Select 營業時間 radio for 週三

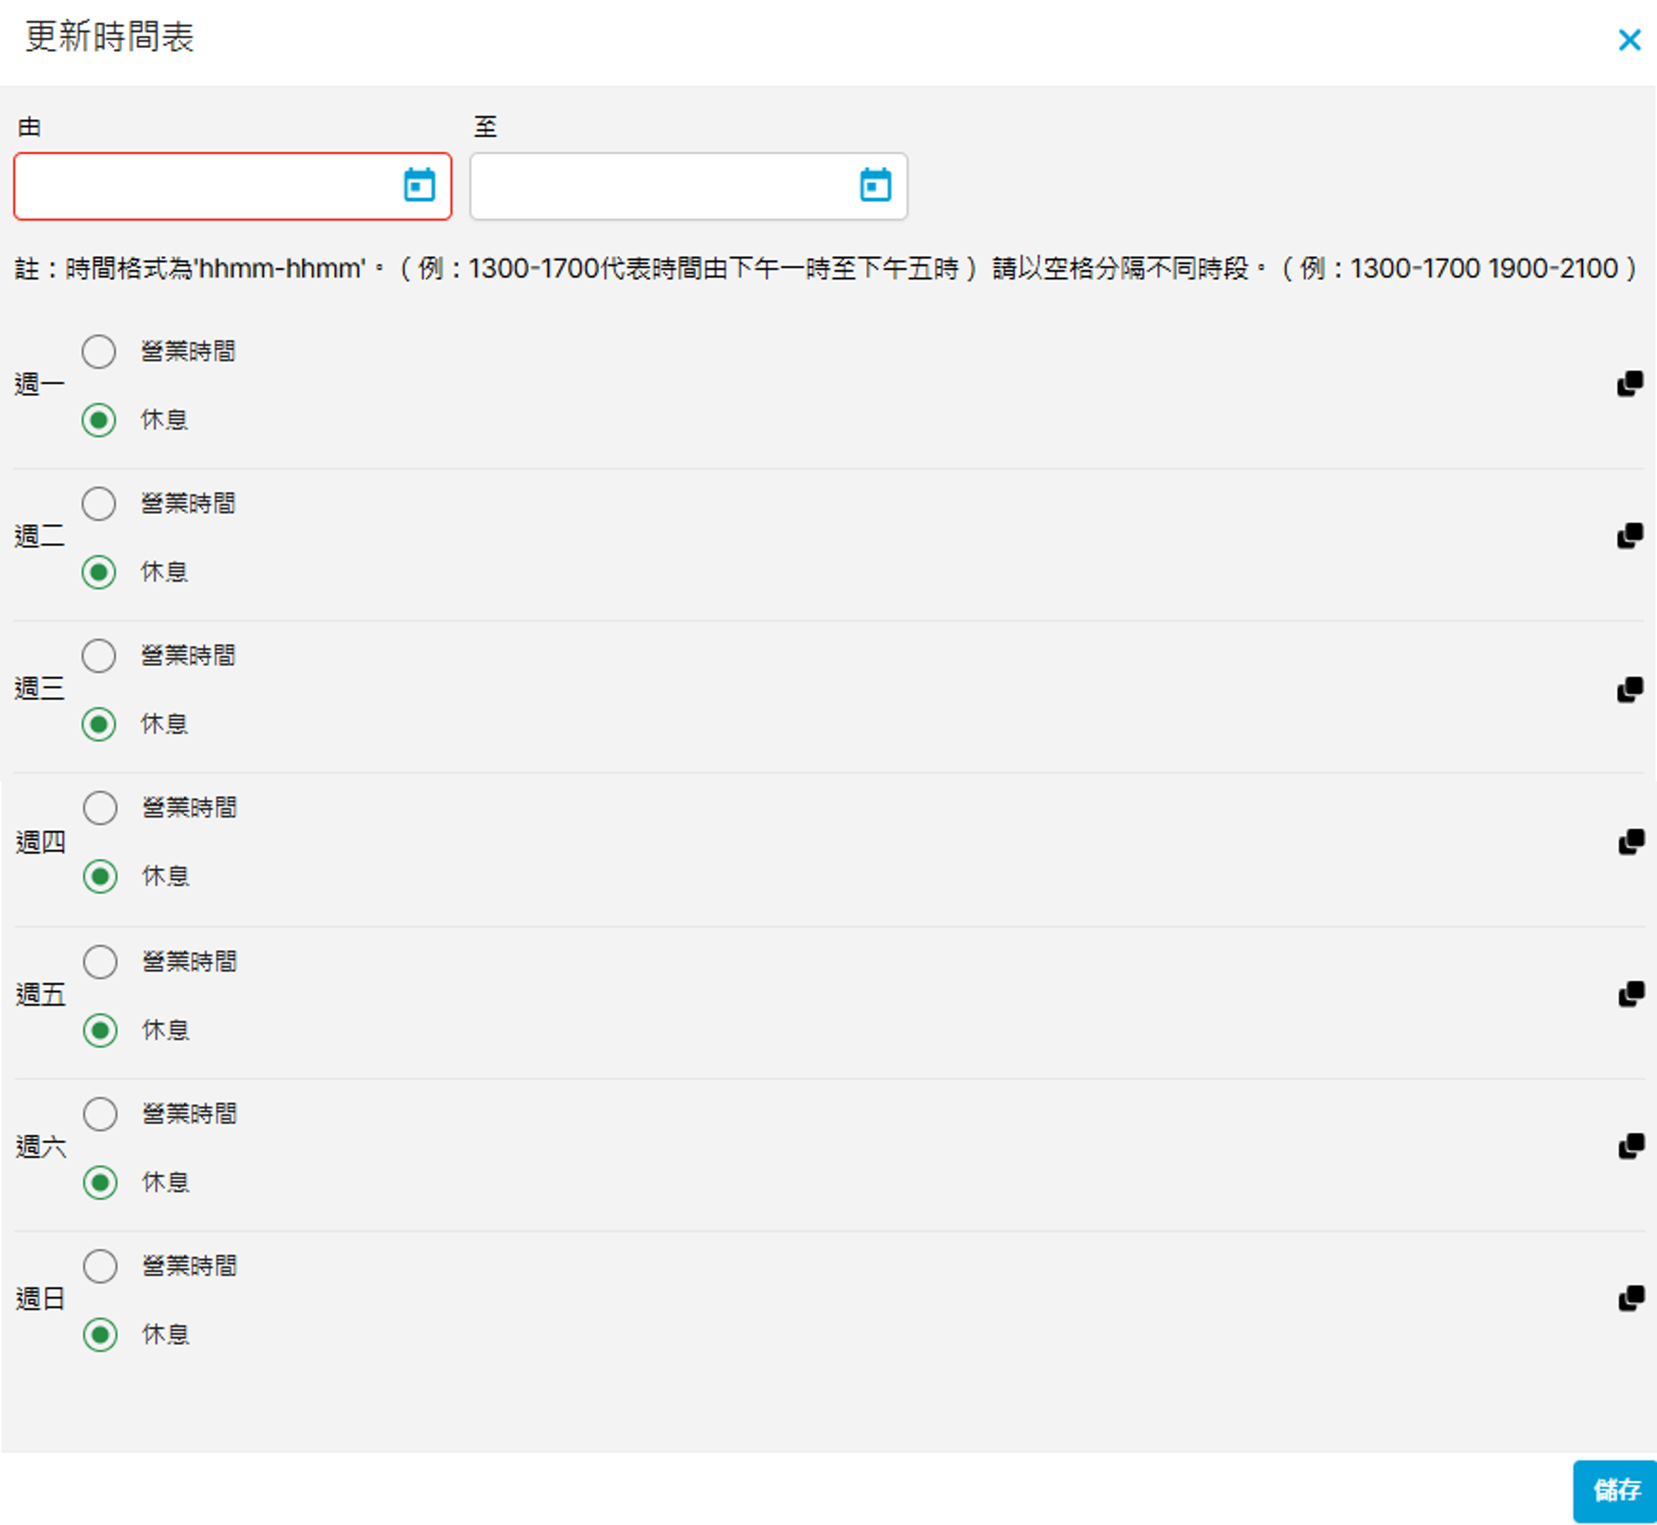[99, 656]
